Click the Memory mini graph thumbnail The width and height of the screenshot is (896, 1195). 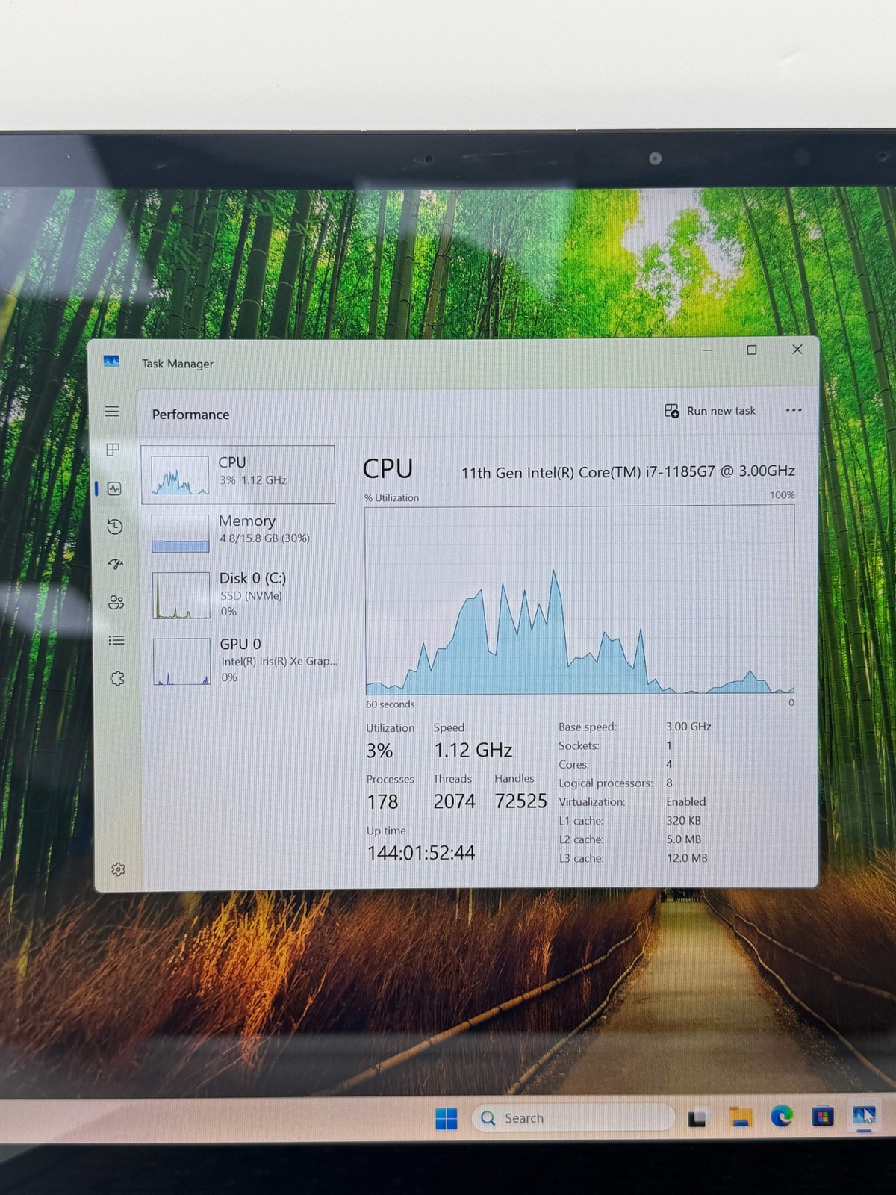pyautogui.click(x=180, y=533)
